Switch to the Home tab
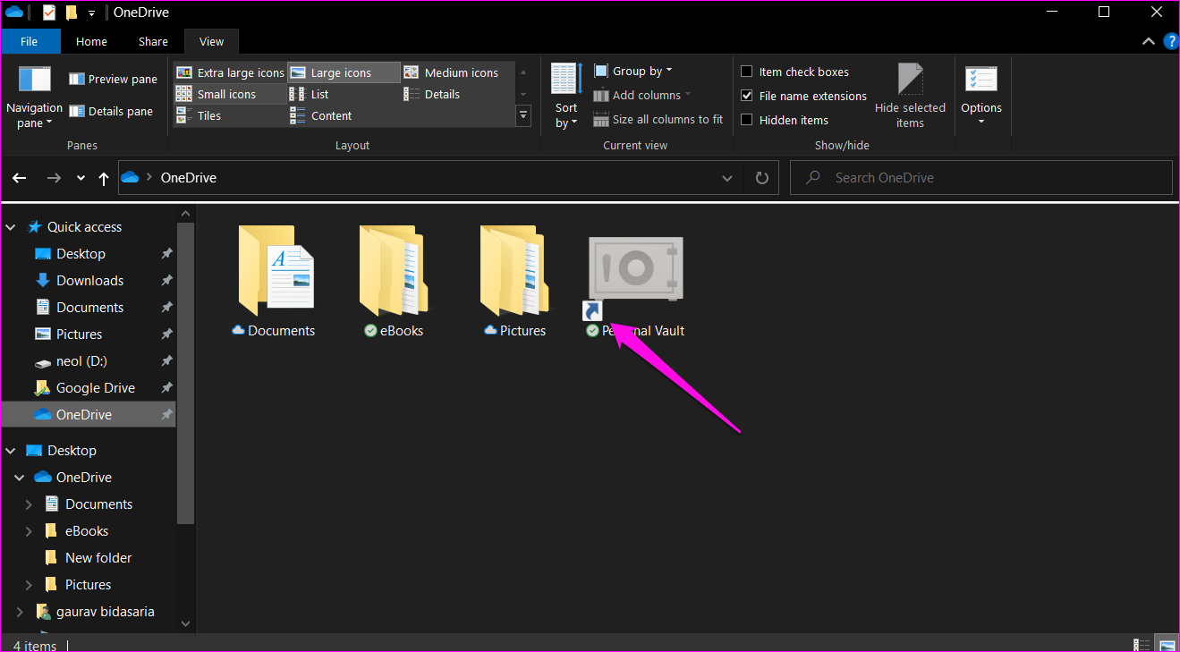The height and width of the screenshot is (652, 1180). point(91,41)
